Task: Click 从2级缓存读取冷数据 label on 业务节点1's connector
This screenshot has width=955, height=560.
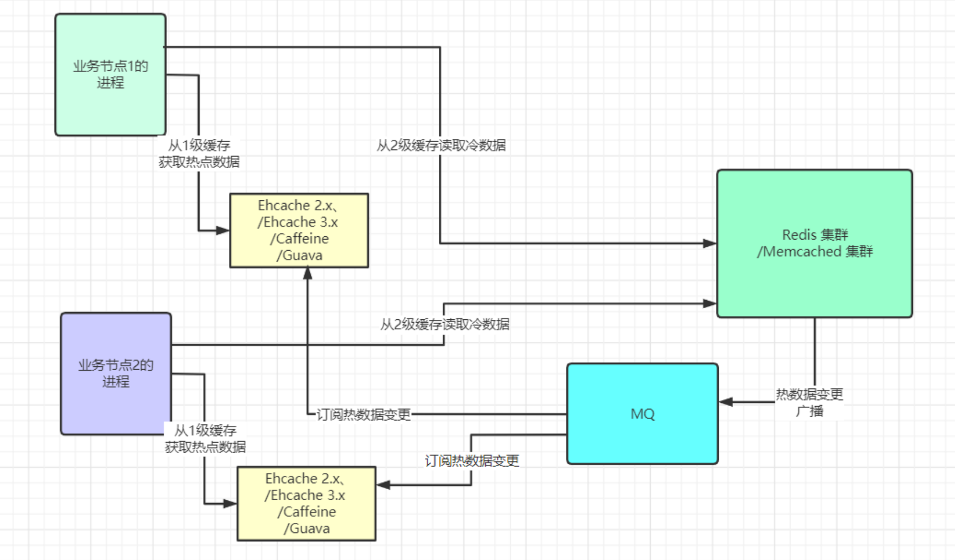Action: coord(441,146)
